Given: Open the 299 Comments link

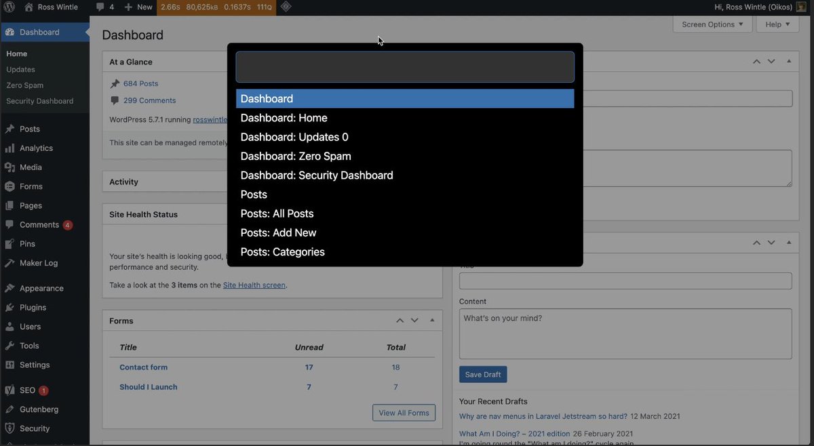Looking at the screenshot, I should [149, 100].
